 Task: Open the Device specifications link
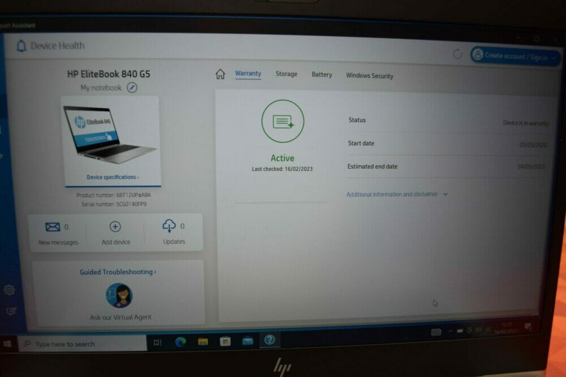click(x=113, y=177)
